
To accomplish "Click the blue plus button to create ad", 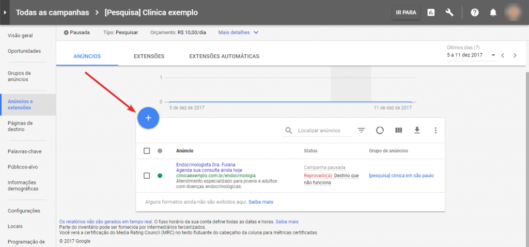I will (148, 118).
